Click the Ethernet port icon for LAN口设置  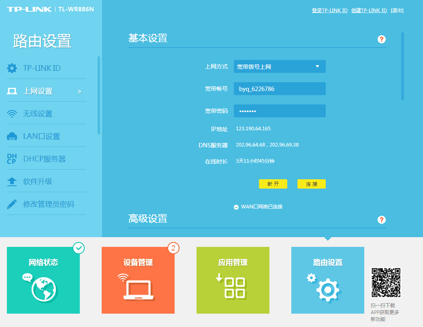click(12, 136)
